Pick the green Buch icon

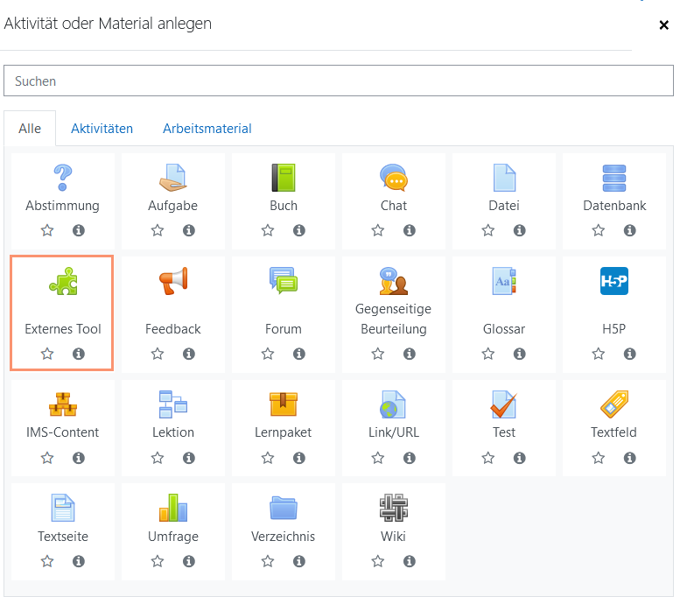[x=284, y=178]
